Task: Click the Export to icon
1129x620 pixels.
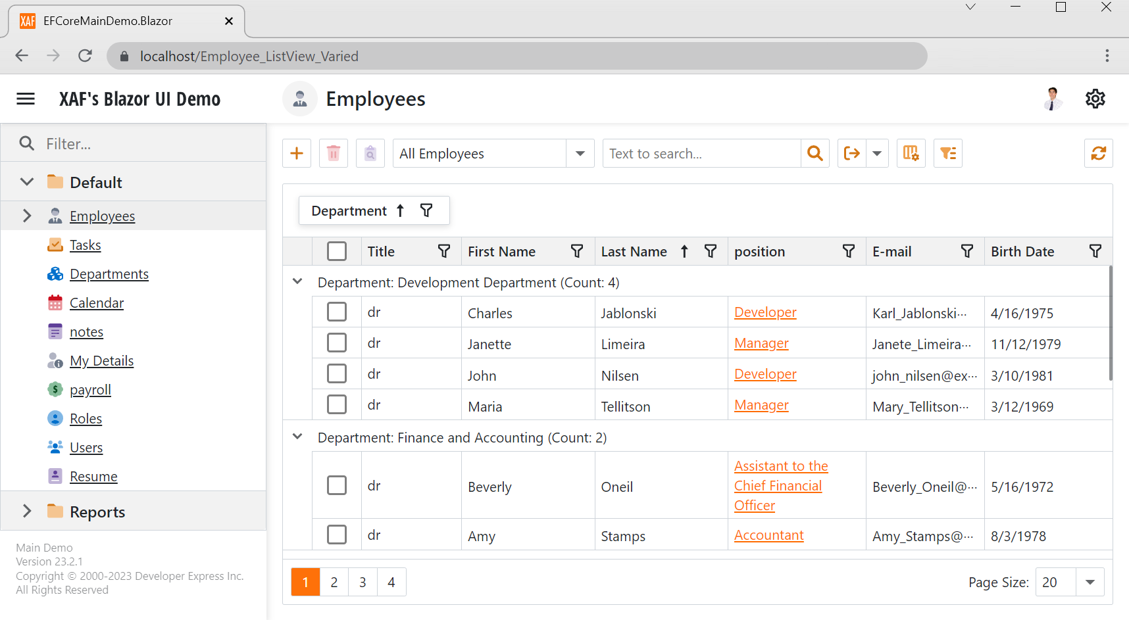Action: [852, 153]
